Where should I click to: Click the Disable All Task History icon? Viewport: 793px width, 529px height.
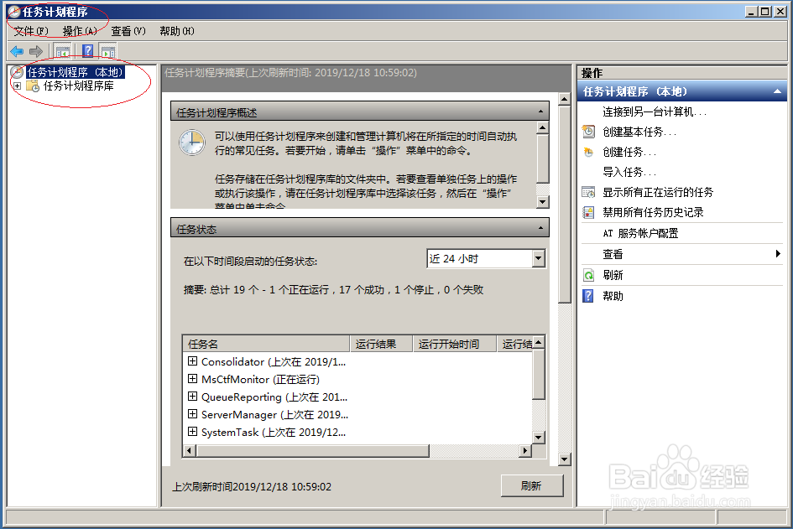tap(590, 211)
